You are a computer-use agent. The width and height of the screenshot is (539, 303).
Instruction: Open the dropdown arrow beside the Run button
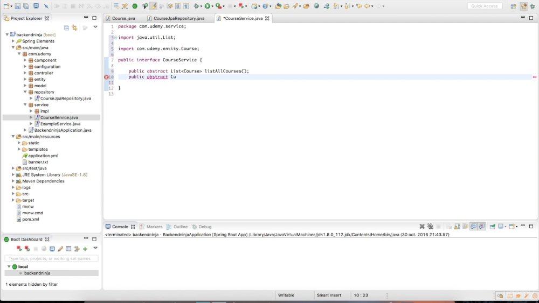pyautogui.click(x=212, y=6)
